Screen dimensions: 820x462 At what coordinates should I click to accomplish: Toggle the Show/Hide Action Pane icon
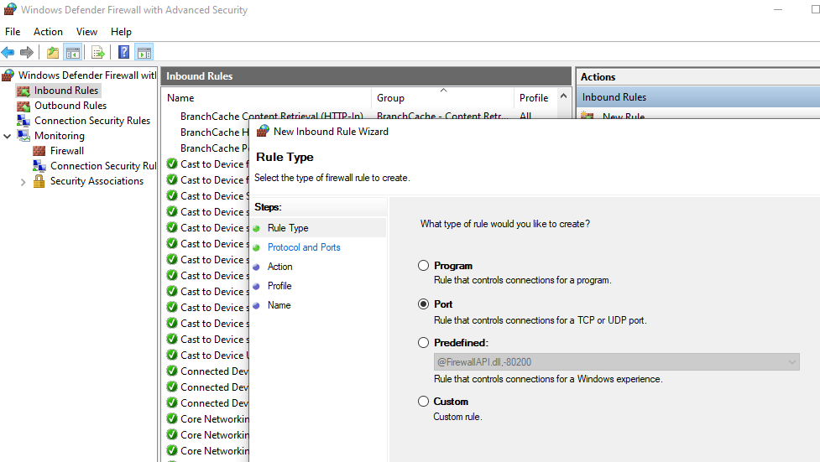[144, 52]
